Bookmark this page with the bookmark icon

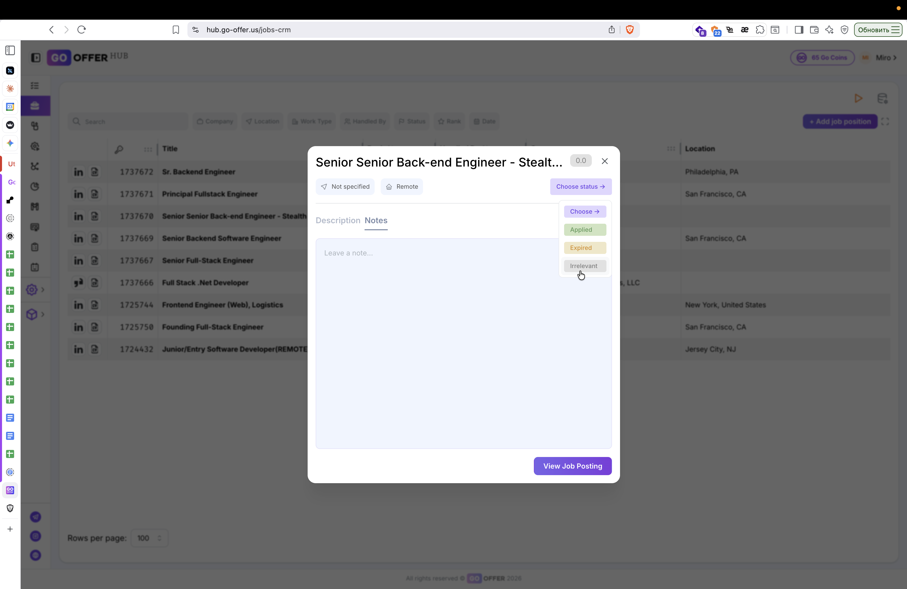coord(176,30)
